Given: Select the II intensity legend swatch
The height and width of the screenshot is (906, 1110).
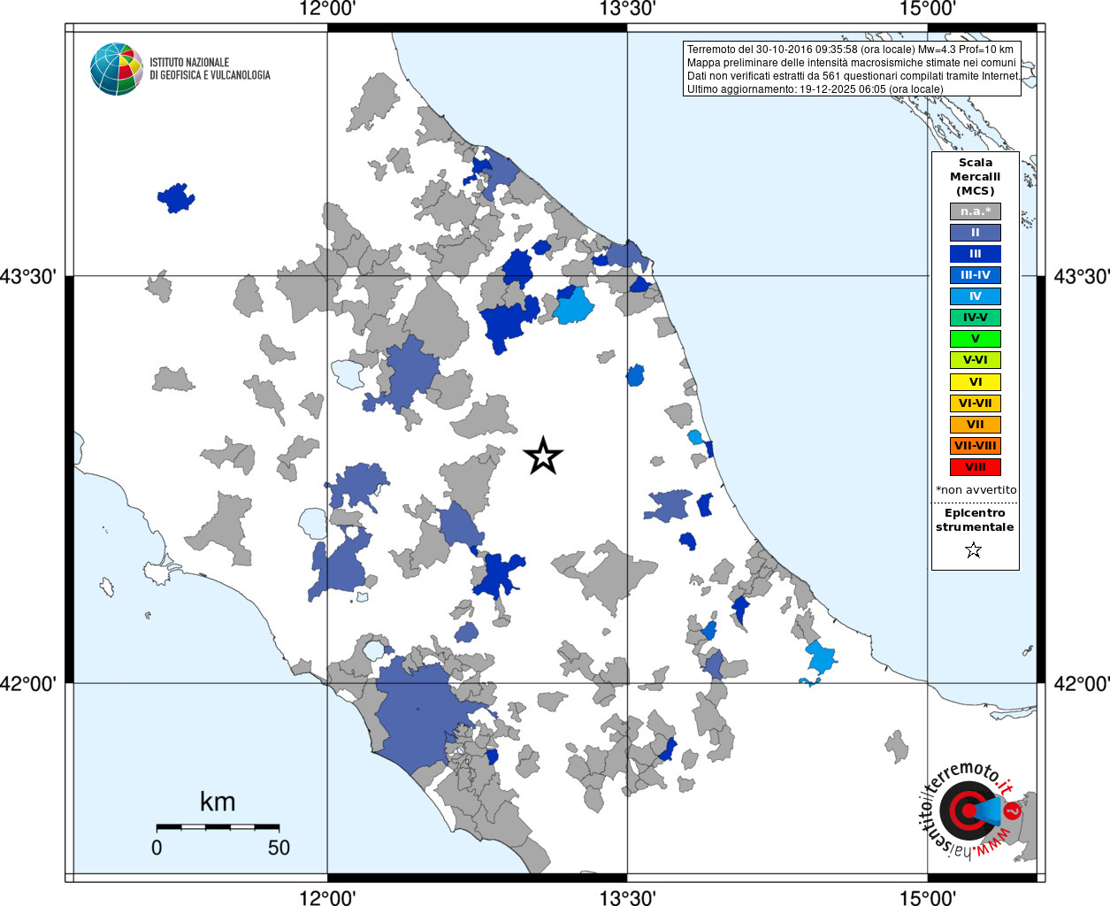Looking at the screenshot, I should click(976, 233).
